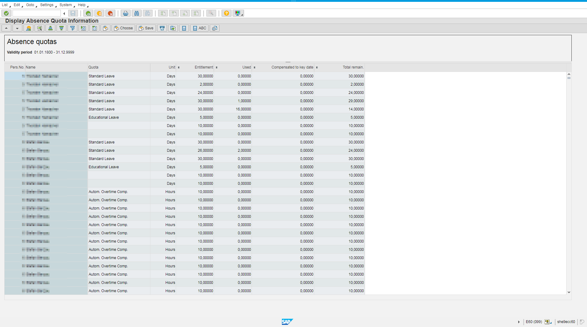
Task: Select the Total remain. value 29,00000
Action: click(339, 101)
